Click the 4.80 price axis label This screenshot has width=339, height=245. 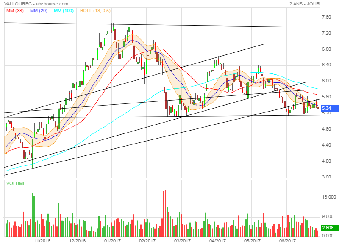[x=326, y=129]
